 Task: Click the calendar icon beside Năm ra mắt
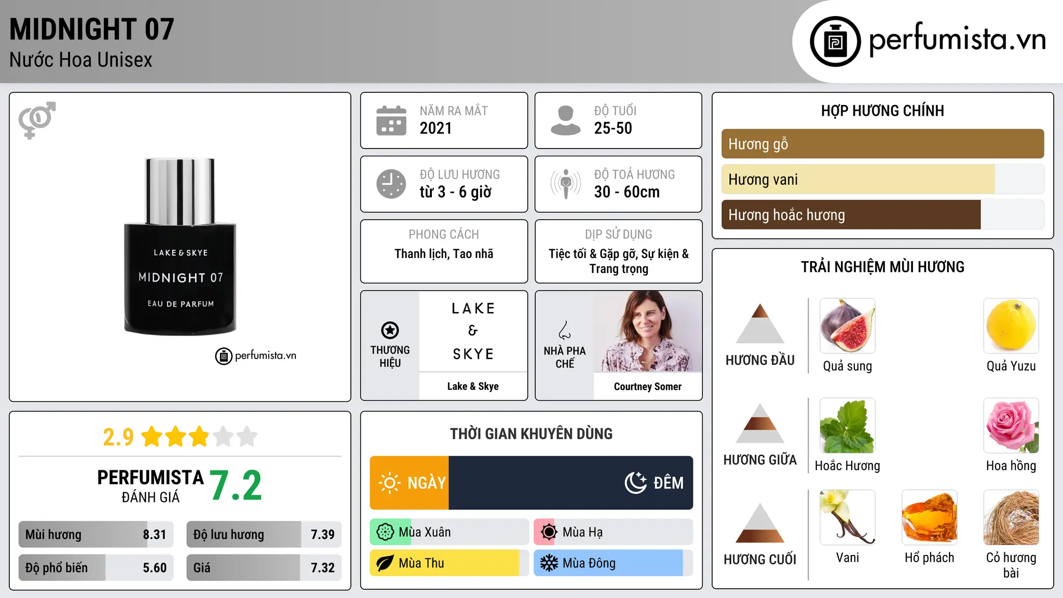click(x=391, y=120)
